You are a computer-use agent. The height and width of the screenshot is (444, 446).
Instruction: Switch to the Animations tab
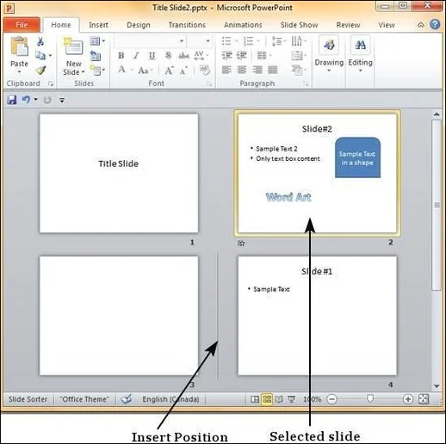[243, 25]
